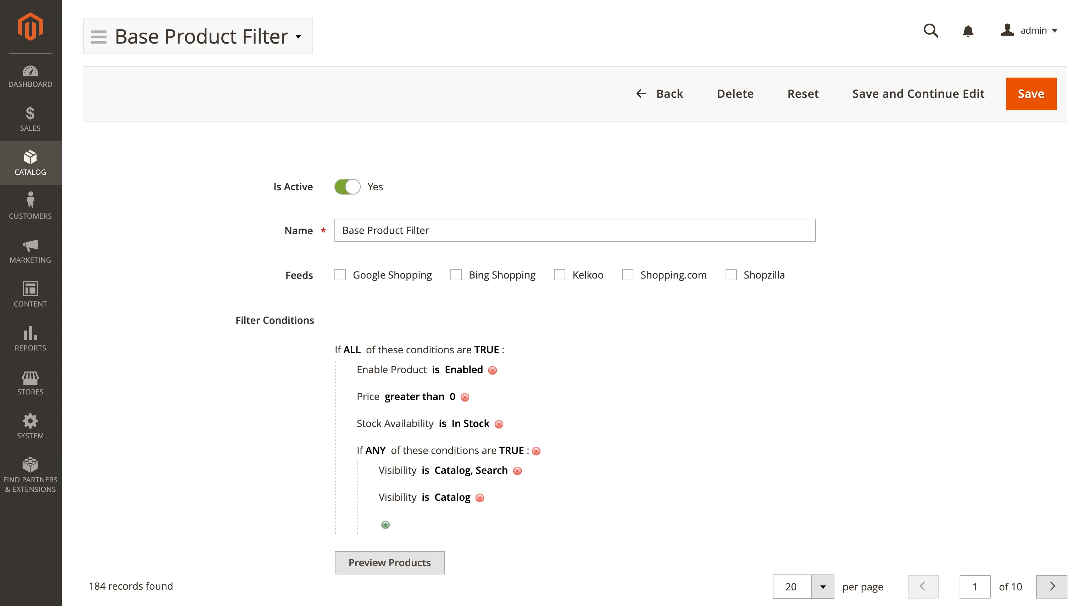Delete the Price greater than condition

pos(465,397)
